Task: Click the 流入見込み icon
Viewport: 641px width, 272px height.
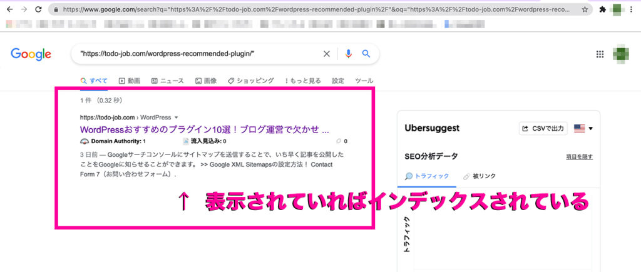Action: [x=185, y=141]
